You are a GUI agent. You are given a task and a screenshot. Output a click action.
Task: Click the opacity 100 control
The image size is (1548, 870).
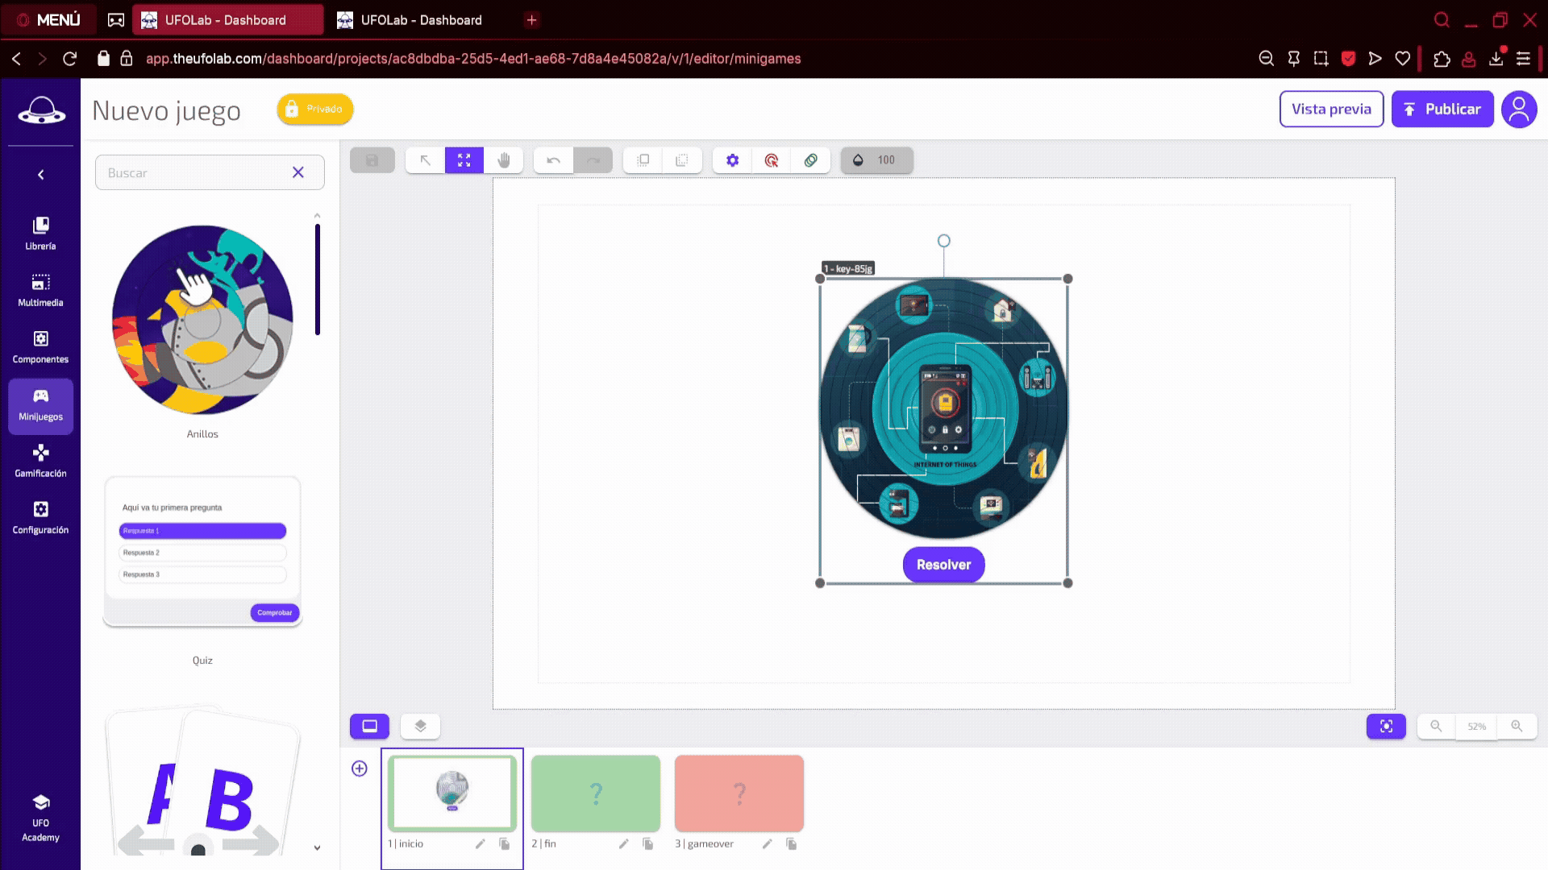(x=876, y=160)
